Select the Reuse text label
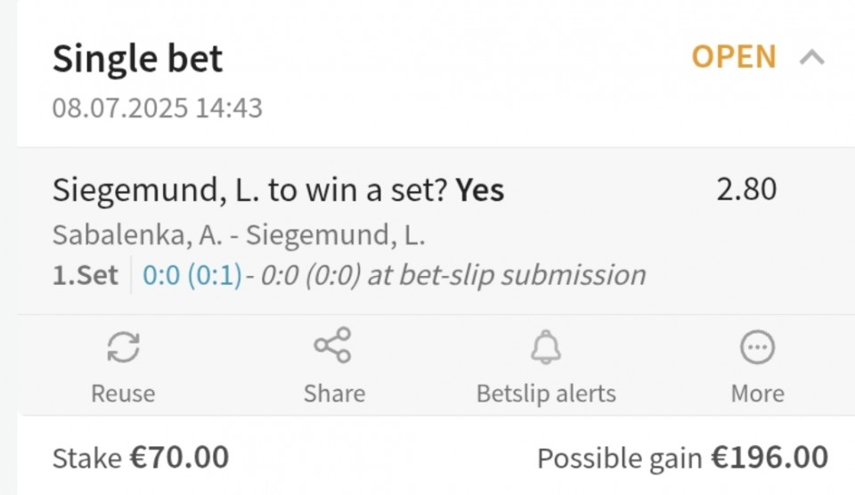 pos(123,393)
